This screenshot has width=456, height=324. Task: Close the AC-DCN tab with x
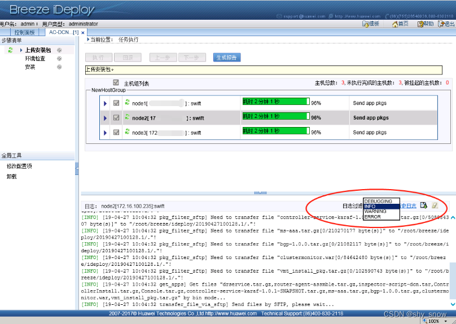(83, 33)
